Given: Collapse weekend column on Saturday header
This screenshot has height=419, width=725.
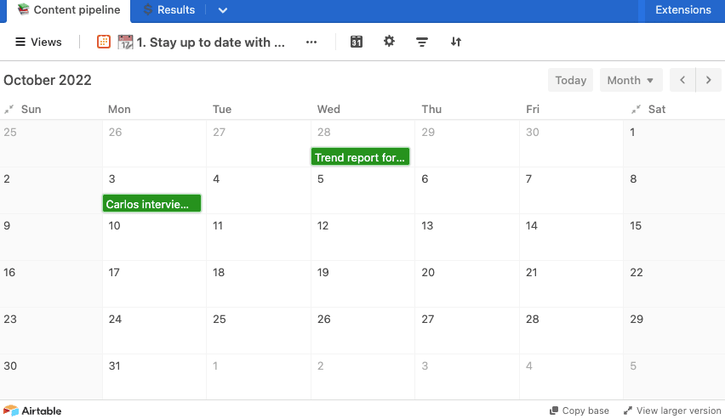Looking at the screenshot, I should (636, 110).
